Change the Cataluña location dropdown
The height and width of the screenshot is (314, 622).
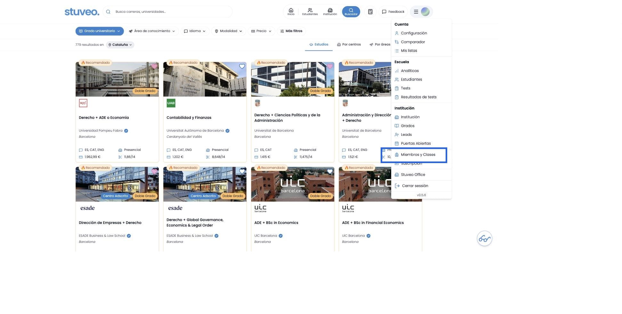[x=120, y=45]
